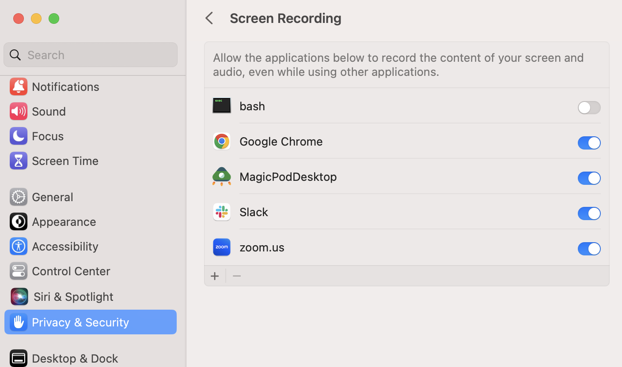This screenshot has width=622, height=367.
Task: Click the Control Center icon in sidebar
Action: [x=19, y=271]
